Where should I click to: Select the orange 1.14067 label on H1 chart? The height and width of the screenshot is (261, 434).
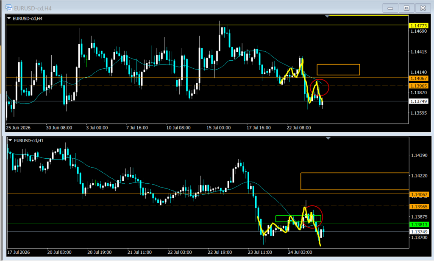(419, 194)
